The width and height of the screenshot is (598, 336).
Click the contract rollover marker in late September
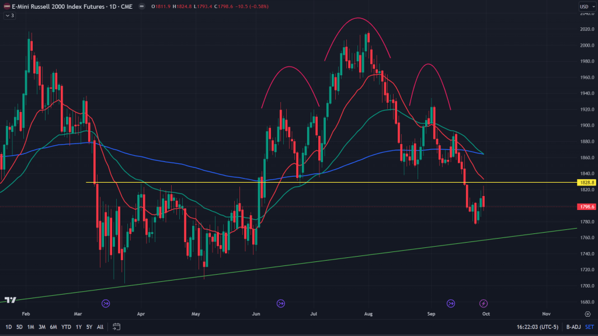(451, 303)
